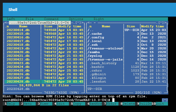Select the /.ssh directory
The height and width of the screenshot is (112, 176).
[x=127, y=45]
